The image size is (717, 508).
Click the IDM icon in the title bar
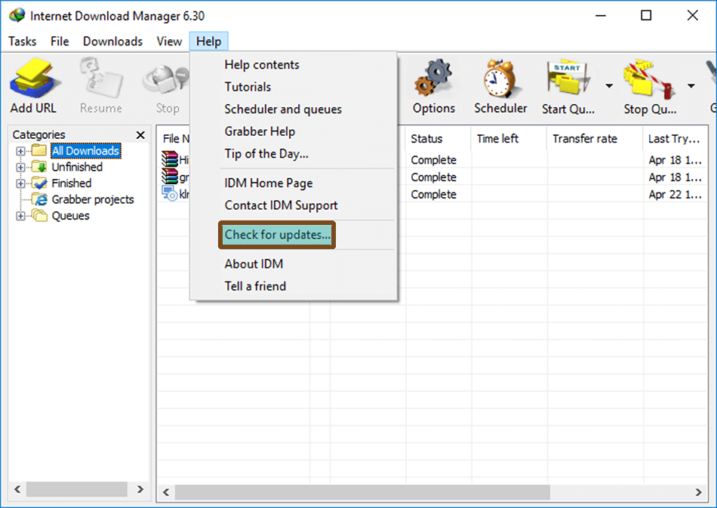(17, 14)
